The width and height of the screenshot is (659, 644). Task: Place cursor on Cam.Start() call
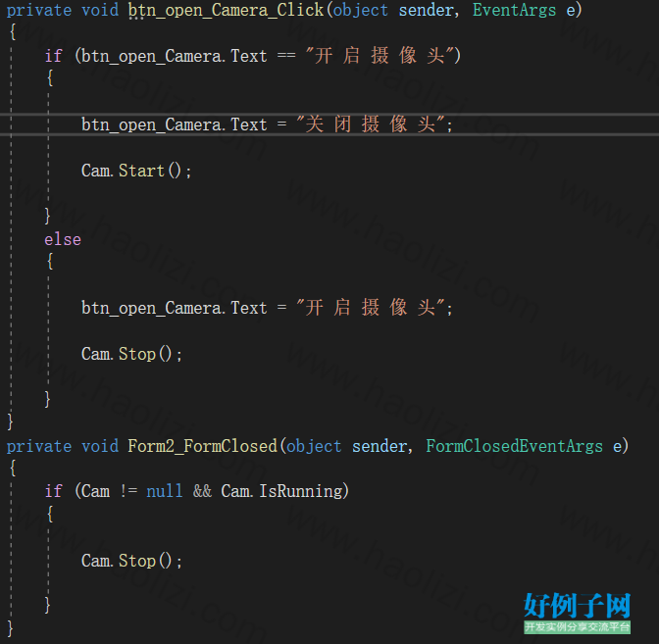coord(135,171)
